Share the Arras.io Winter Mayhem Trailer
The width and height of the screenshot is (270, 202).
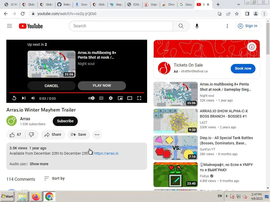[53, 134]
